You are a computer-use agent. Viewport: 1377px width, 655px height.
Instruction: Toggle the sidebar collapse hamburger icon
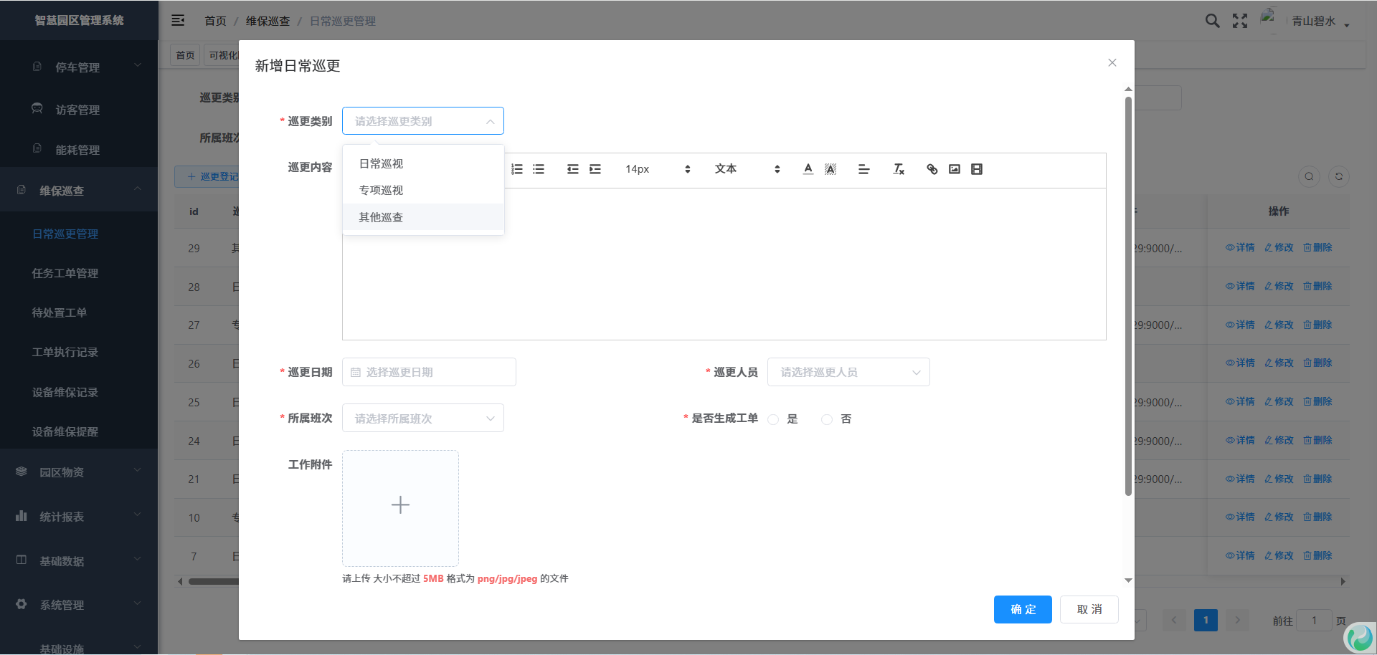tap(178, 21)
